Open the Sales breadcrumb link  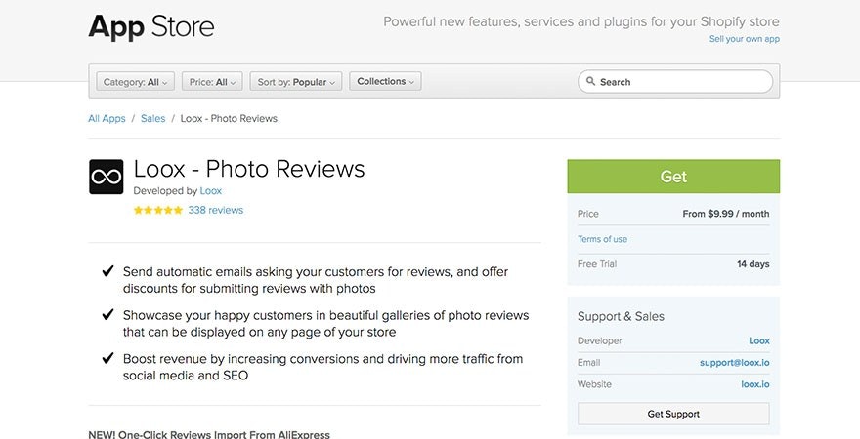[152, 118]
